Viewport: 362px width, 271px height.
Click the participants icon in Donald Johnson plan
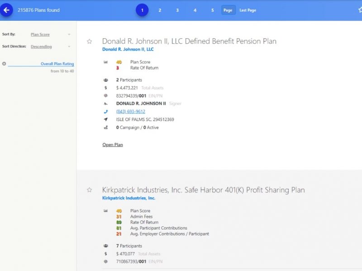point(105,80)
